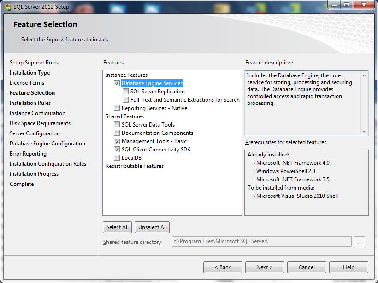
Task: Click the Unselect All button
Action: pyautogui.click(x=153, y=227)
